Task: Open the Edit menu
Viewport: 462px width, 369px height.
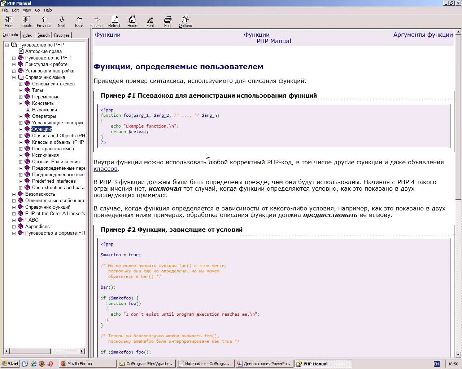Action: pyautogui.click(x=15, y=10)
